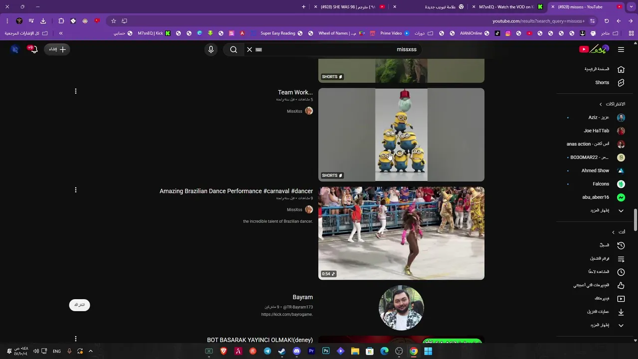Viewport: 638px width, 359px height.
Task: Open the browser extensions puzzle icon
Action: 61,21
